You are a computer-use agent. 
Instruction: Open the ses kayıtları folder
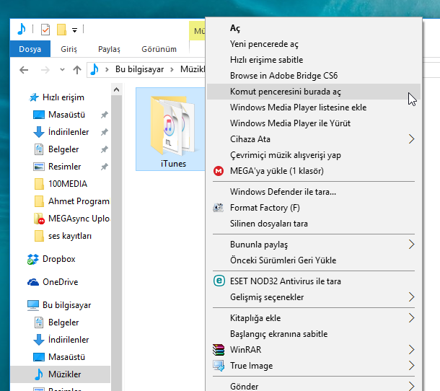pos(70,236)
